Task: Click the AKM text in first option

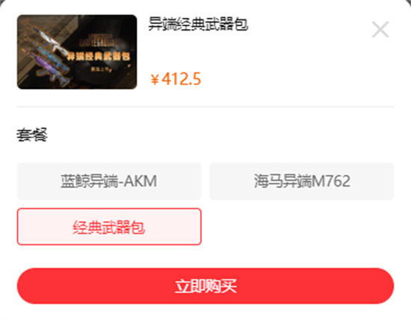Action: [140, 181]
